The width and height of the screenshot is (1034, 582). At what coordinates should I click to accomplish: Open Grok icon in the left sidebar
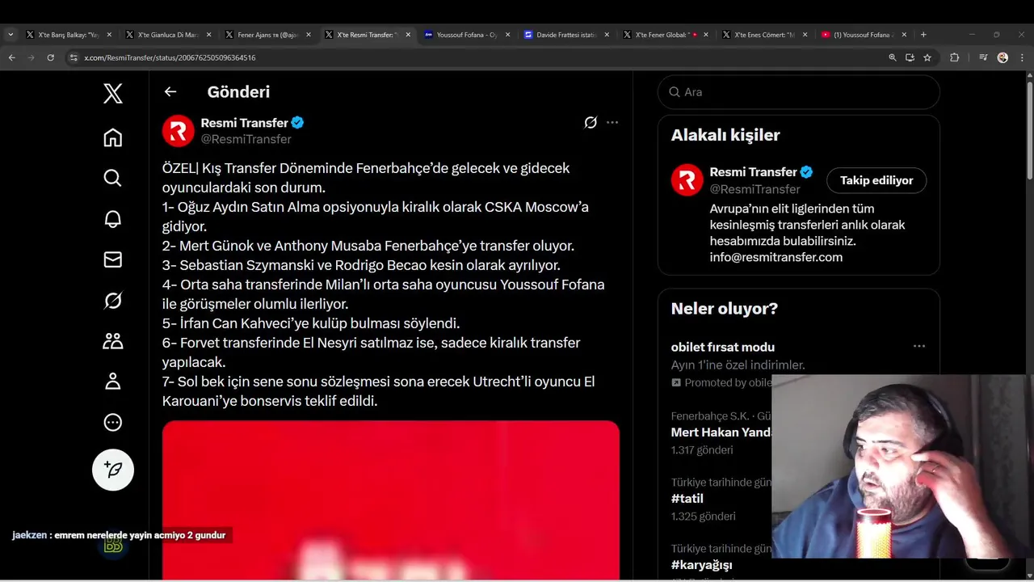[113, 301]
